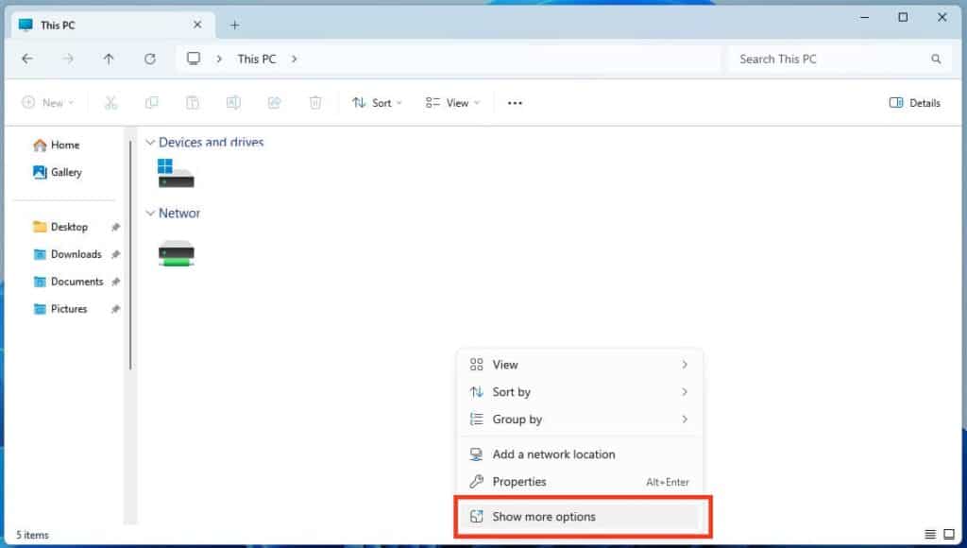The image size is (967, 548).
Task: Open Desktop folder in sidebar
Action: [60, 227]
